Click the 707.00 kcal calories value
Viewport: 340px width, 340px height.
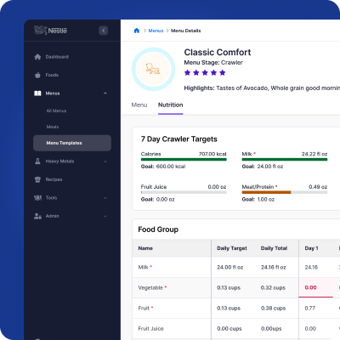coord(212,154)
